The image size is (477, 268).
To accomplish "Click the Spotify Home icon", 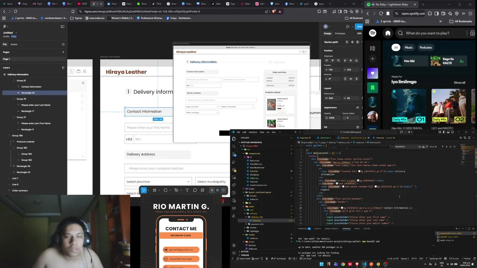I will click(x=388, y=33).
